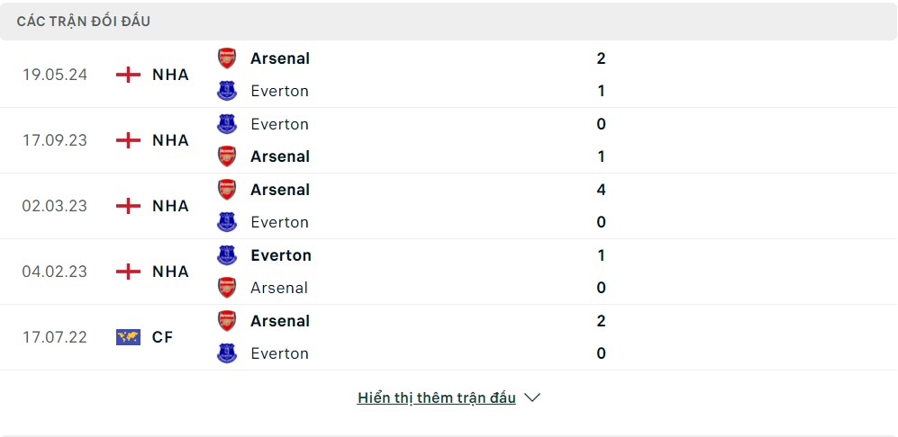
Task: Click 'Hiển thị thêm trận đấu' link
Action: point(437,397)
